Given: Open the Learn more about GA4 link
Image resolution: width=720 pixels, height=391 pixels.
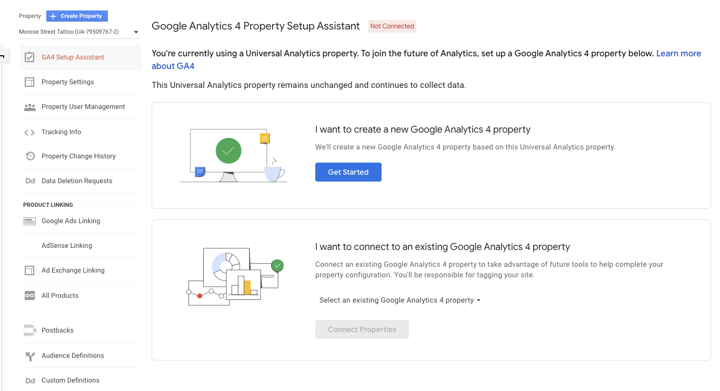Looking at the screenshot, I should pos(678,54).
